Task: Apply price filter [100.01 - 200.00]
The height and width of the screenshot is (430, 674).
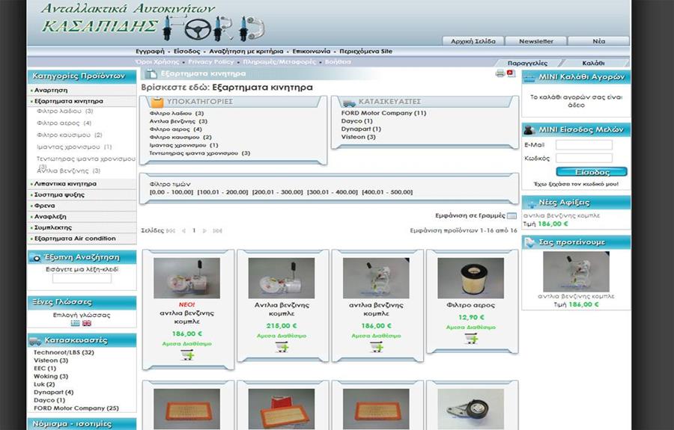Action: click(x=222, y=192)
